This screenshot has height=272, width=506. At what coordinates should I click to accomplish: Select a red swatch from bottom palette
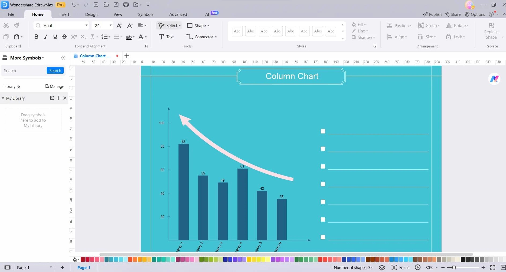pos(83,259)
